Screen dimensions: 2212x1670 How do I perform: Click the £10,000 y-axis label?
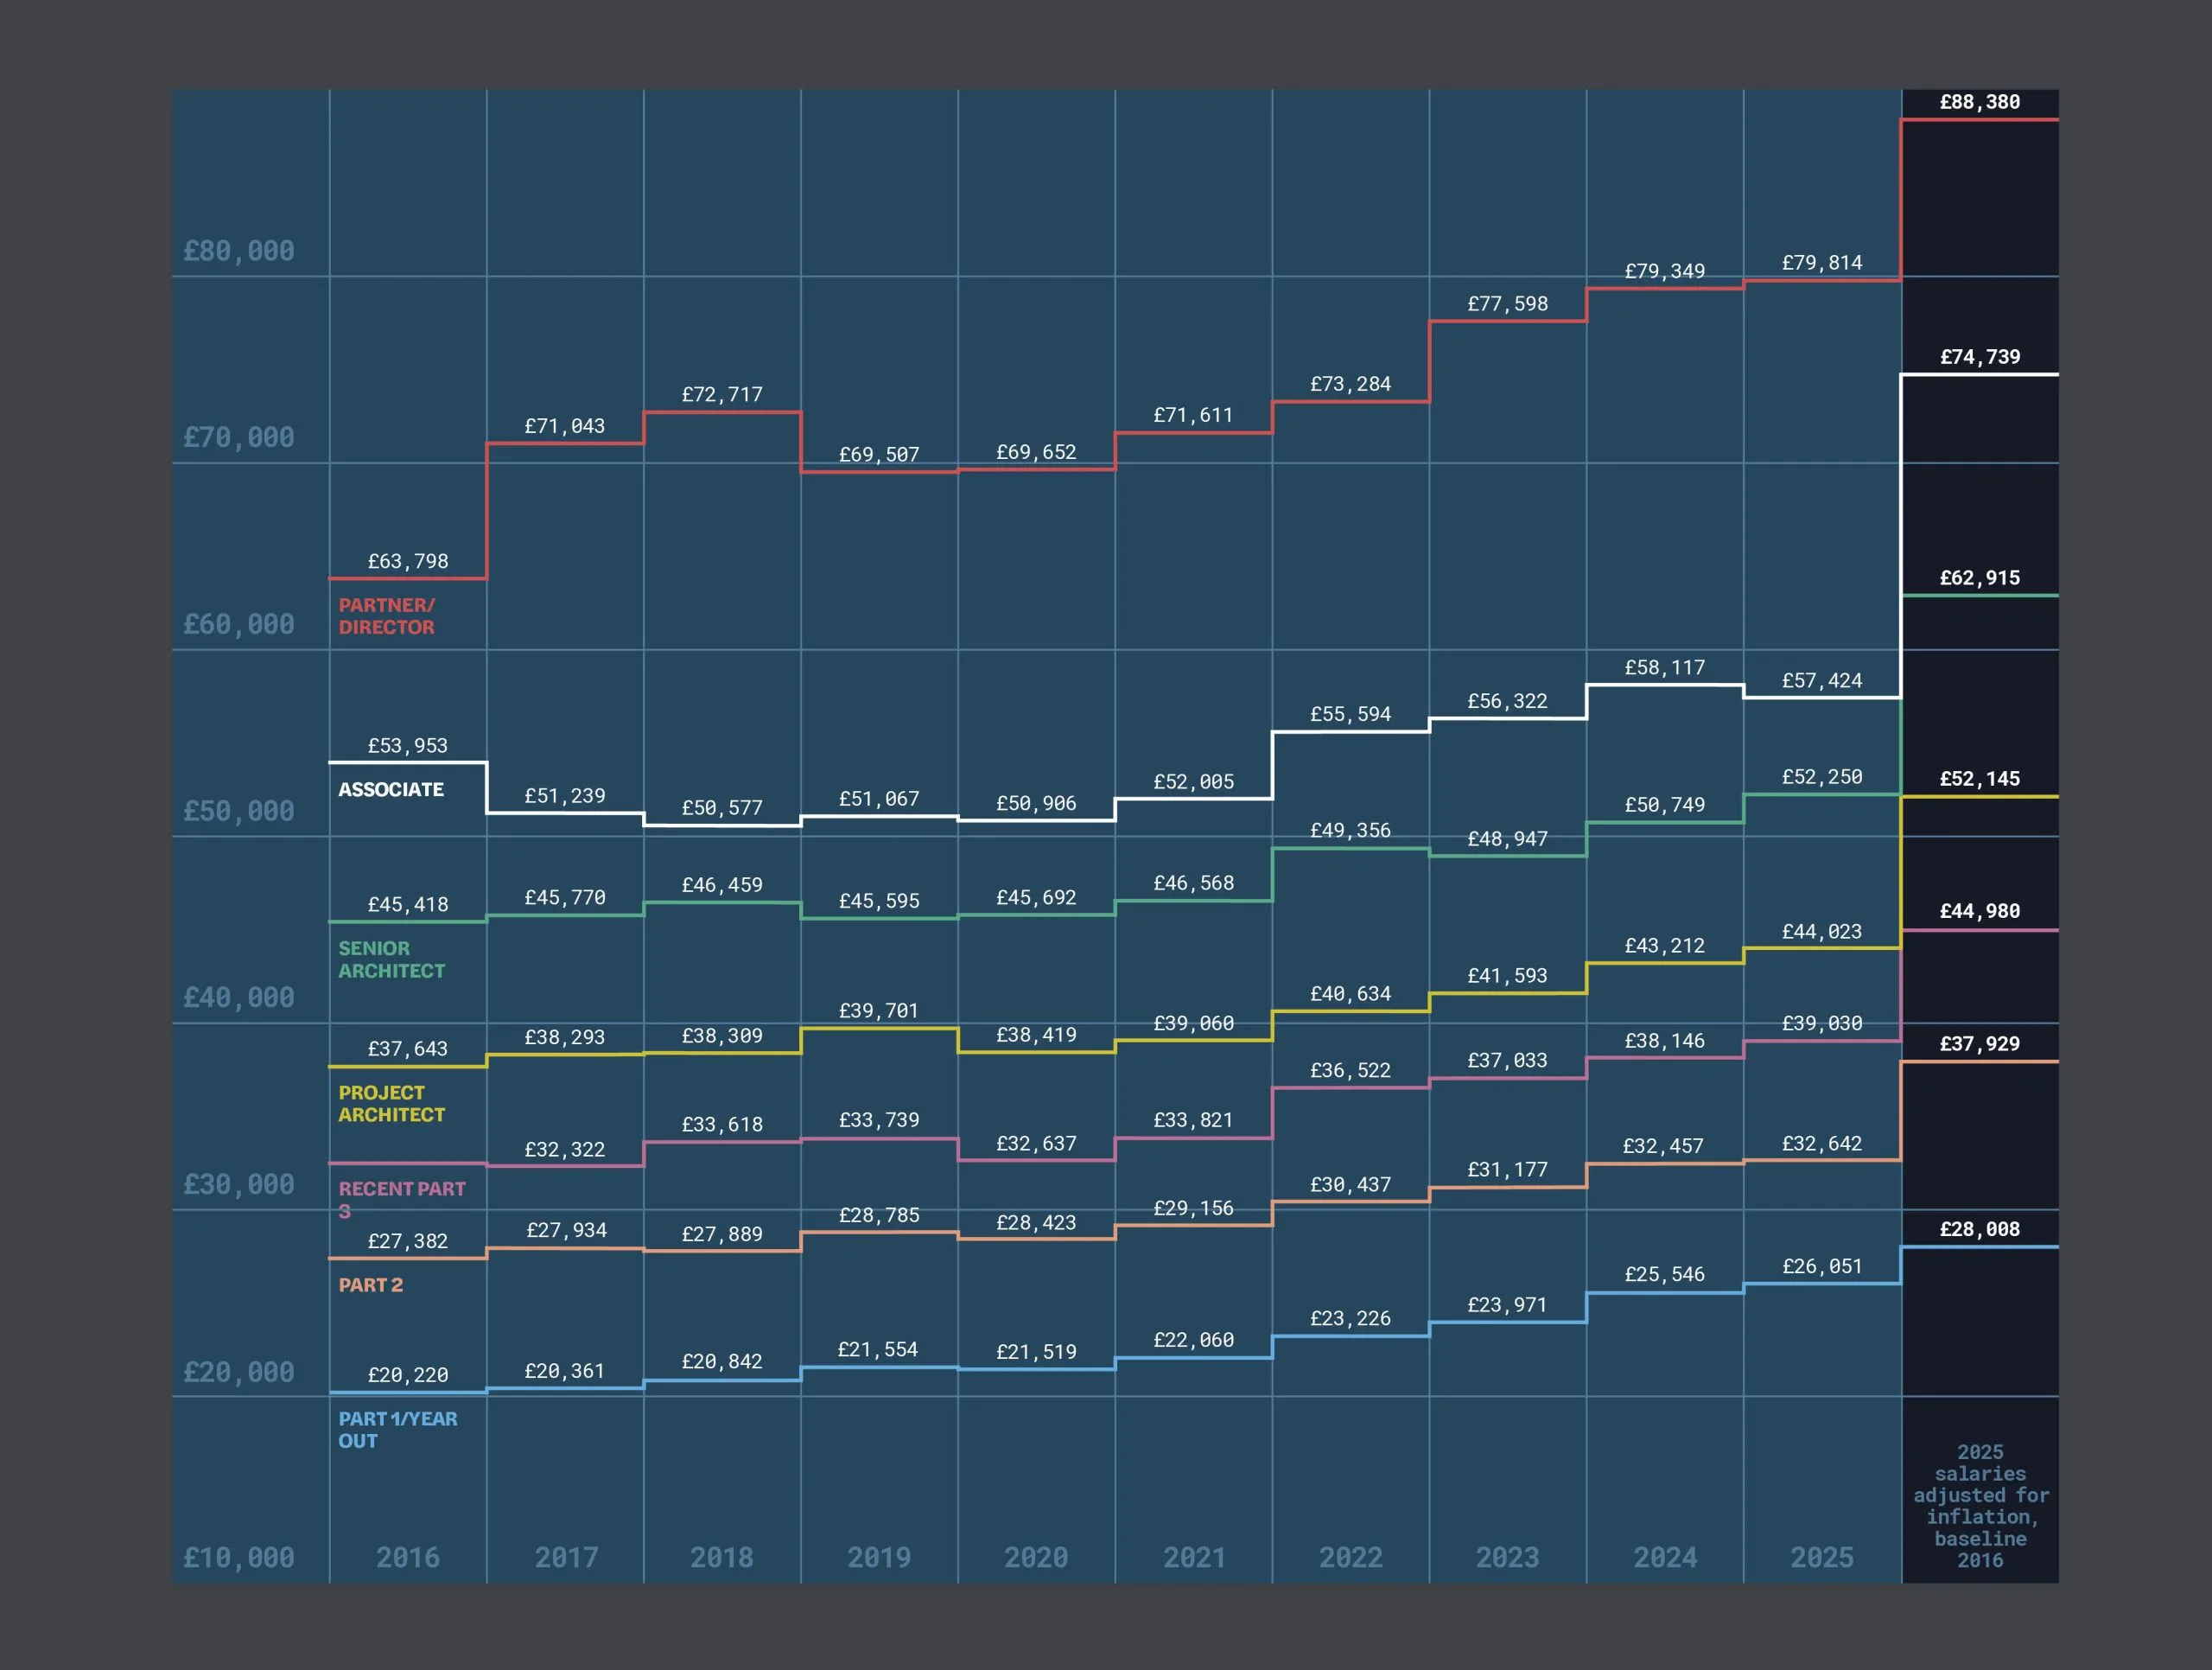pyautogui.click(x=239, y=1558)
